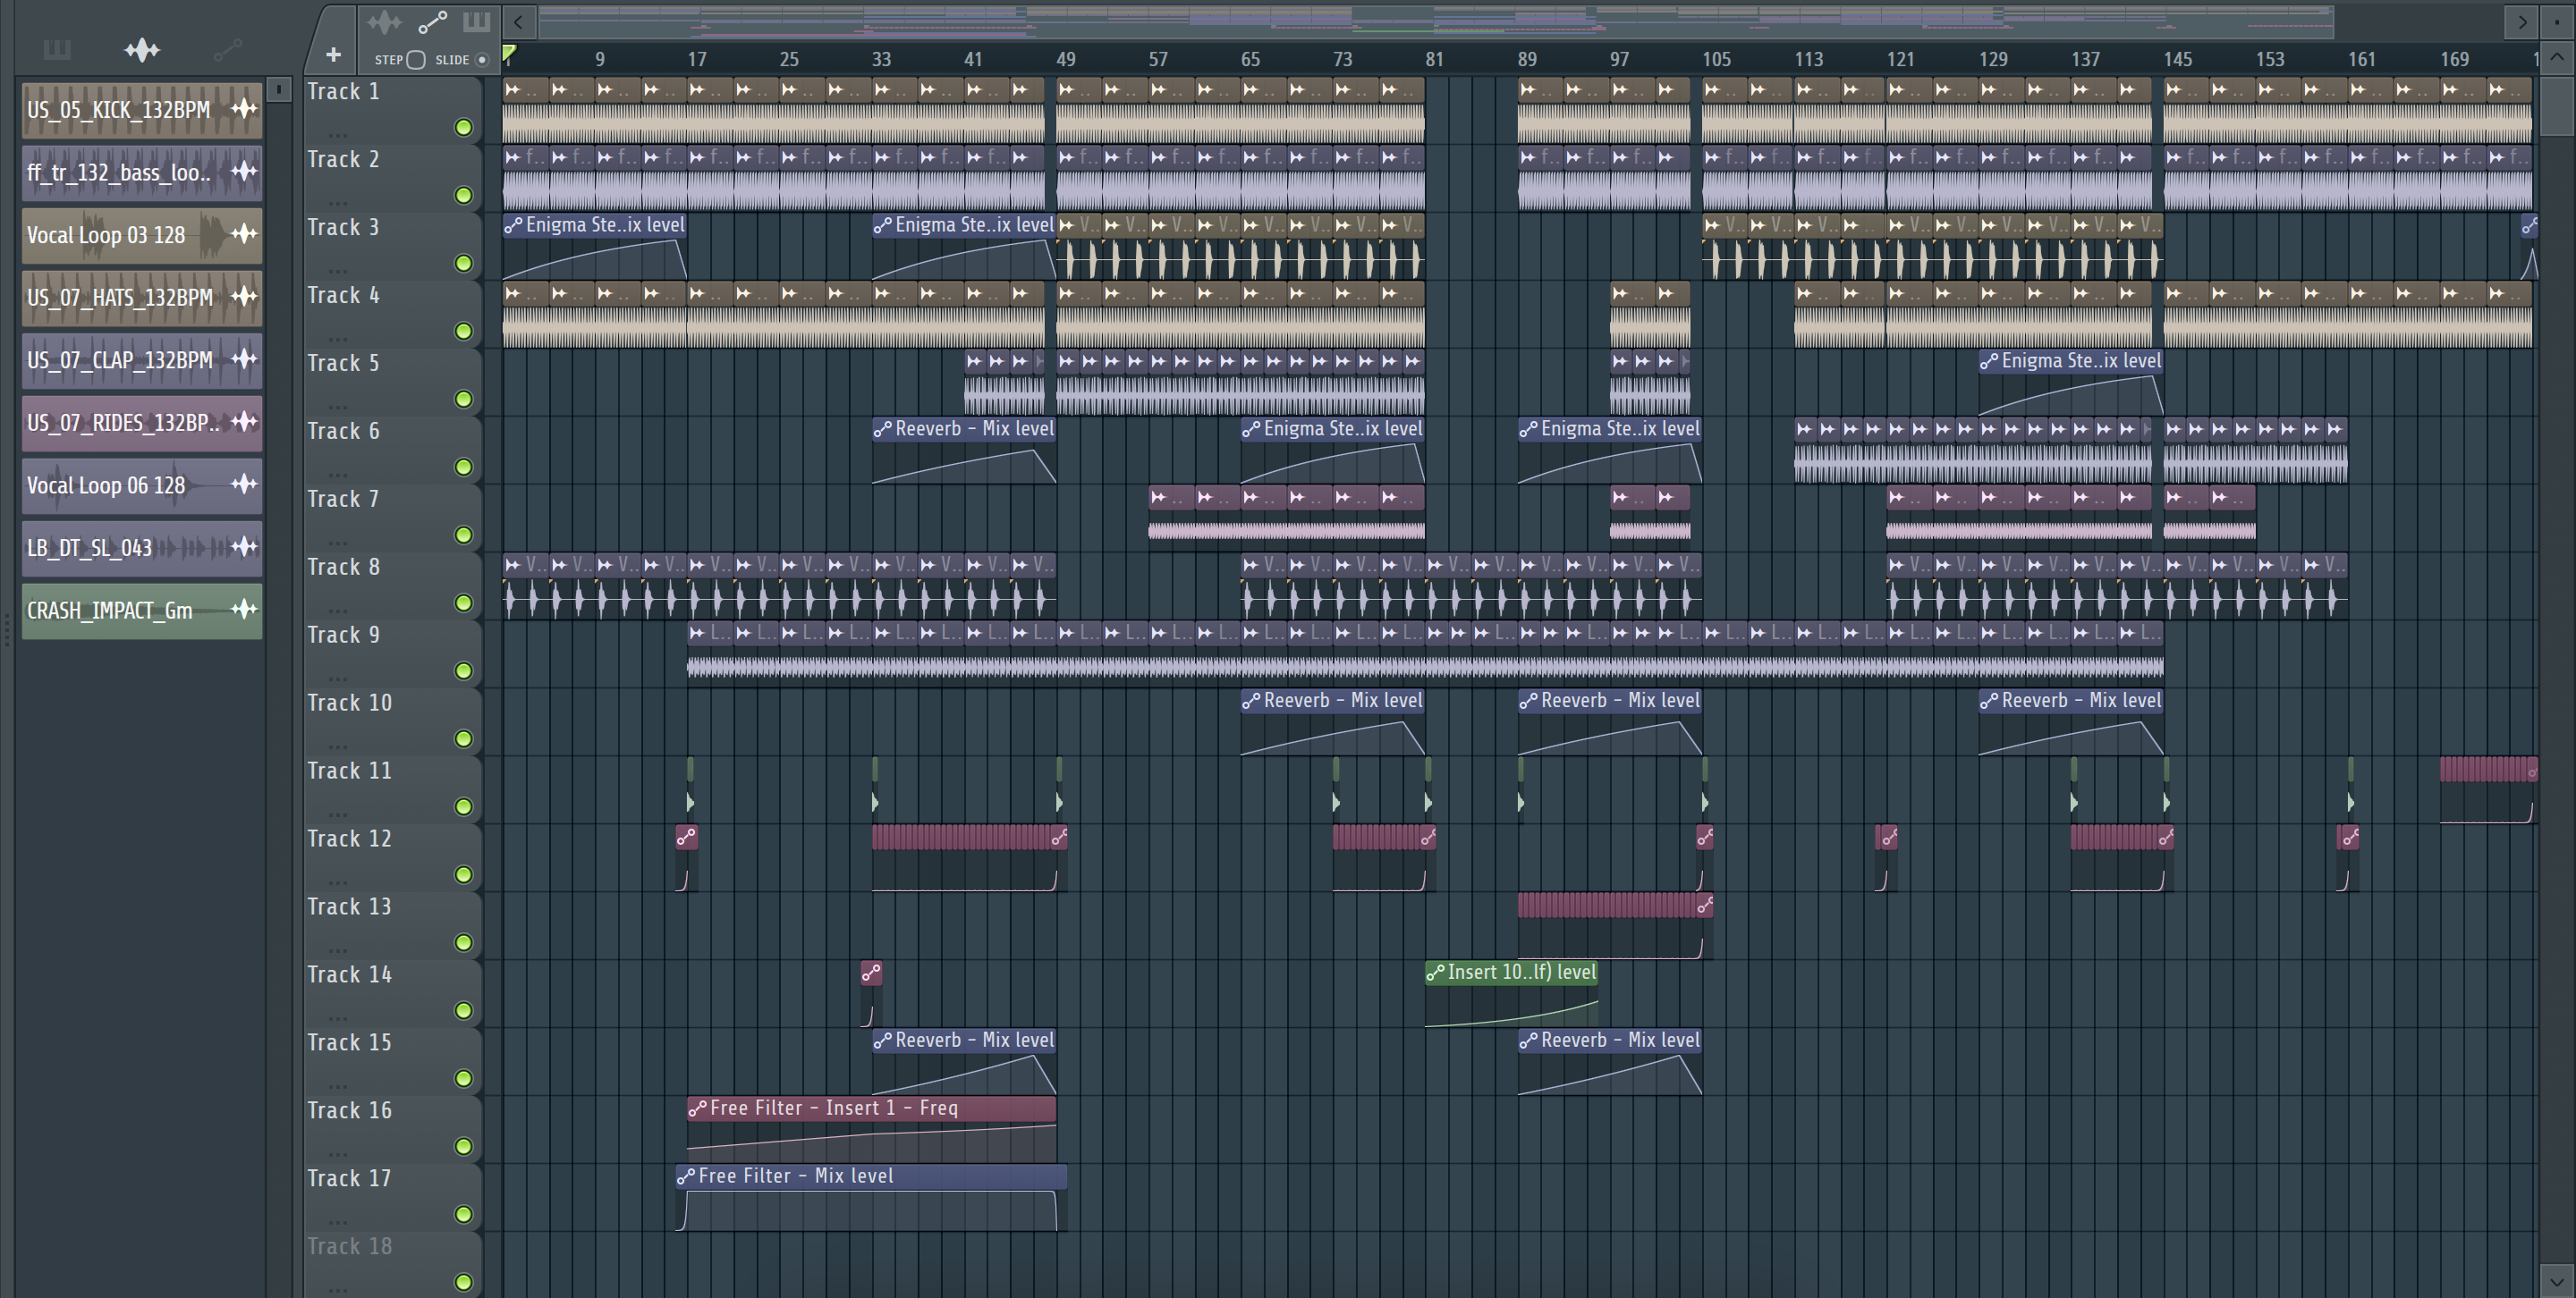Mute Track 2 with its green switch
This screenshot has height=1298, width=2576.
click(x=464, y=196)
